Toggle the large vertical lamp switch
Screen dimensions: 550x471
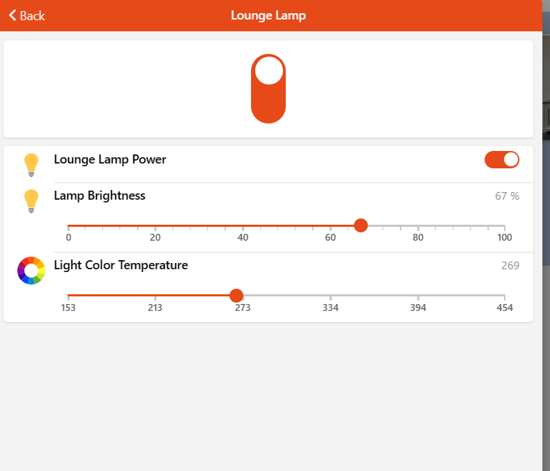268,89
